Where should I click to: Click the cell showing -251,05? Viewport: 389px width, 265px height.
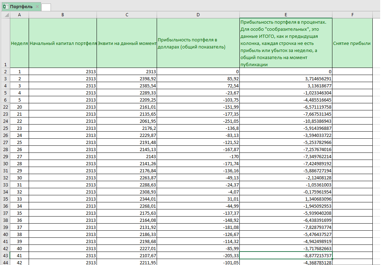click(198, 121)
